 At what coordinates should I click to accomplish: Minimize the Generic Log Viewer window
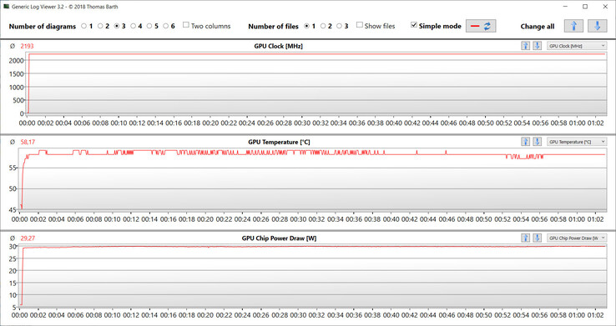565,7
